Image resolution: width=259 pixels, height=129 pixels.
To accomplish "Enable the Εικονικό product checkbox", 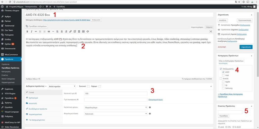I will coord(88,86).
